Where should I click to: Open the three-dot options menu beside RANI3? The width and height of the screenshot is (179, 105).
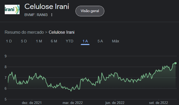(x=52, y=15)
